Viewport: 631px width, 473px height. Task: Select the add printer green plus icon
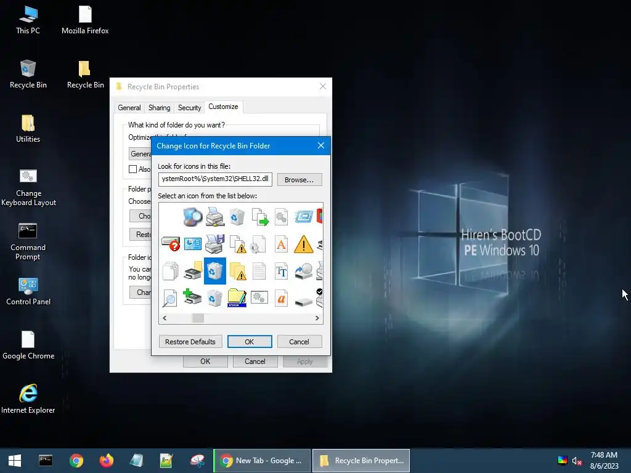pyautogui.click(x=192, y=297)
